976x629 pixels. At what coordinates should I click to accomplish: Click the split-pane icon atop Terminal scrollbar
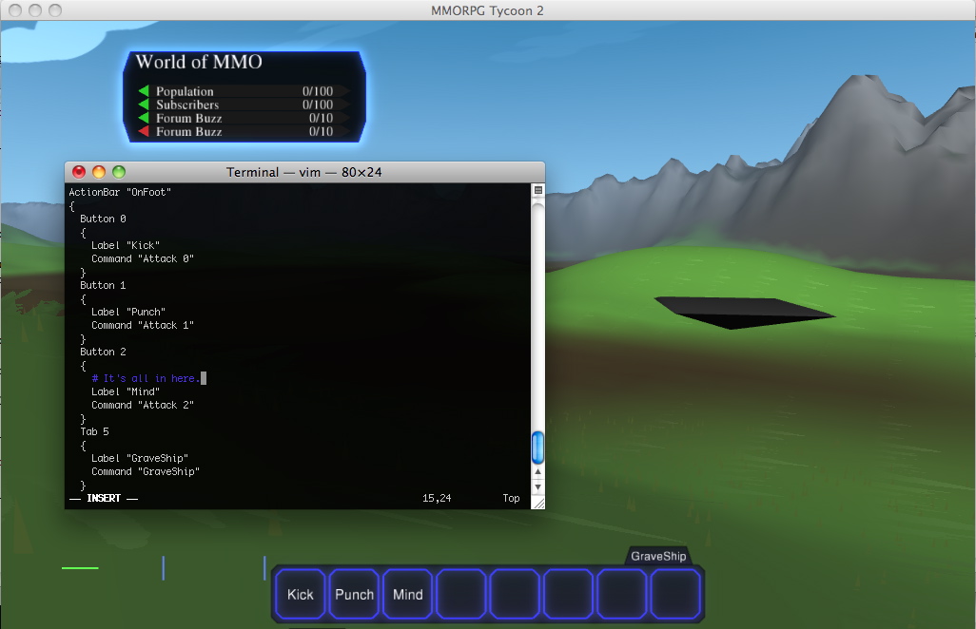[x=538, y=190]
